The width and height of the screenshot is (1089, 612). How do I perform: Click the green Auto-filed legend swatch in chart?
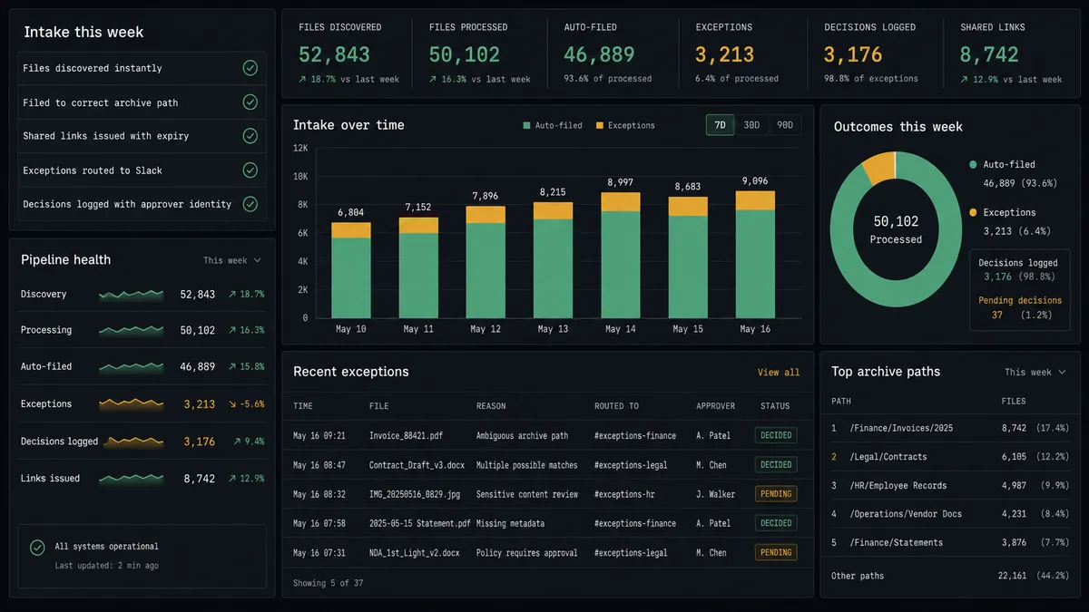coord(526,125)
